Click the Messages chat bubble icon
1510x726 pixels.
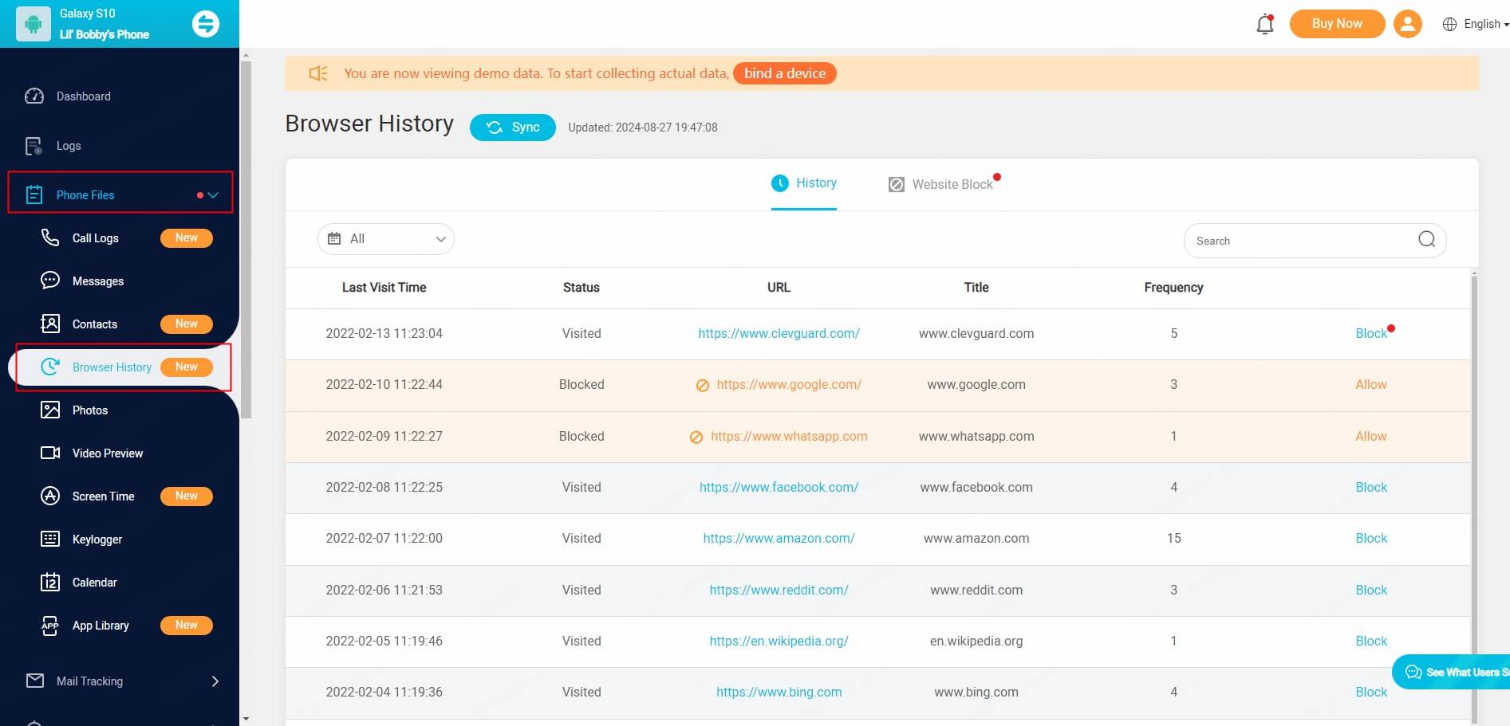coord(50,281)
